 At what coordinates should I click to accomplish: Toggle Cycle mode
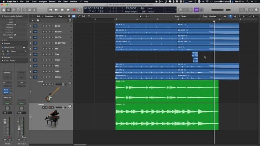[x=80, y=10]
